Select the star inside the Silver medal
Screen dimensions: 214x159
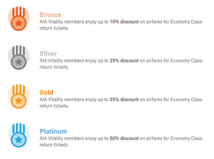19,62
